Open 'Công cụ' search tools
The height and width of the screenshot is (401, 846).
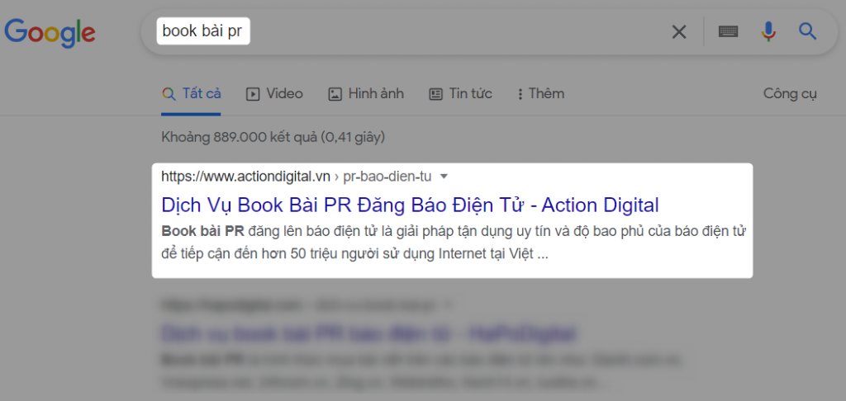790,94
